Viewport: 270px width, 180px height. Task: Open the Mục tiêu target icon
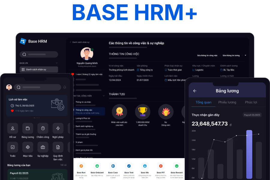click(28, 147)
